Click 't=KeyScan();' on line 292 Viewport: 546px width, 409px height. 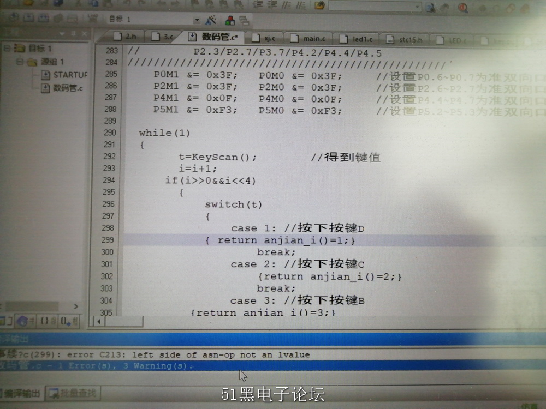pos(218,157)
